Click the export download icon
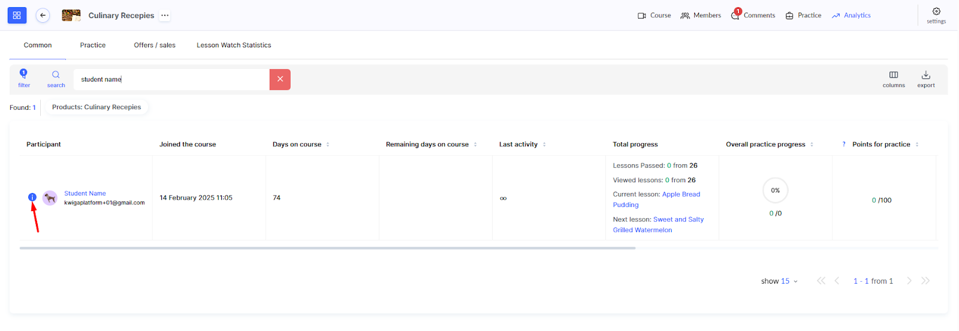The width and height of the screenshot is (959, 331). [x=925, y=75]
